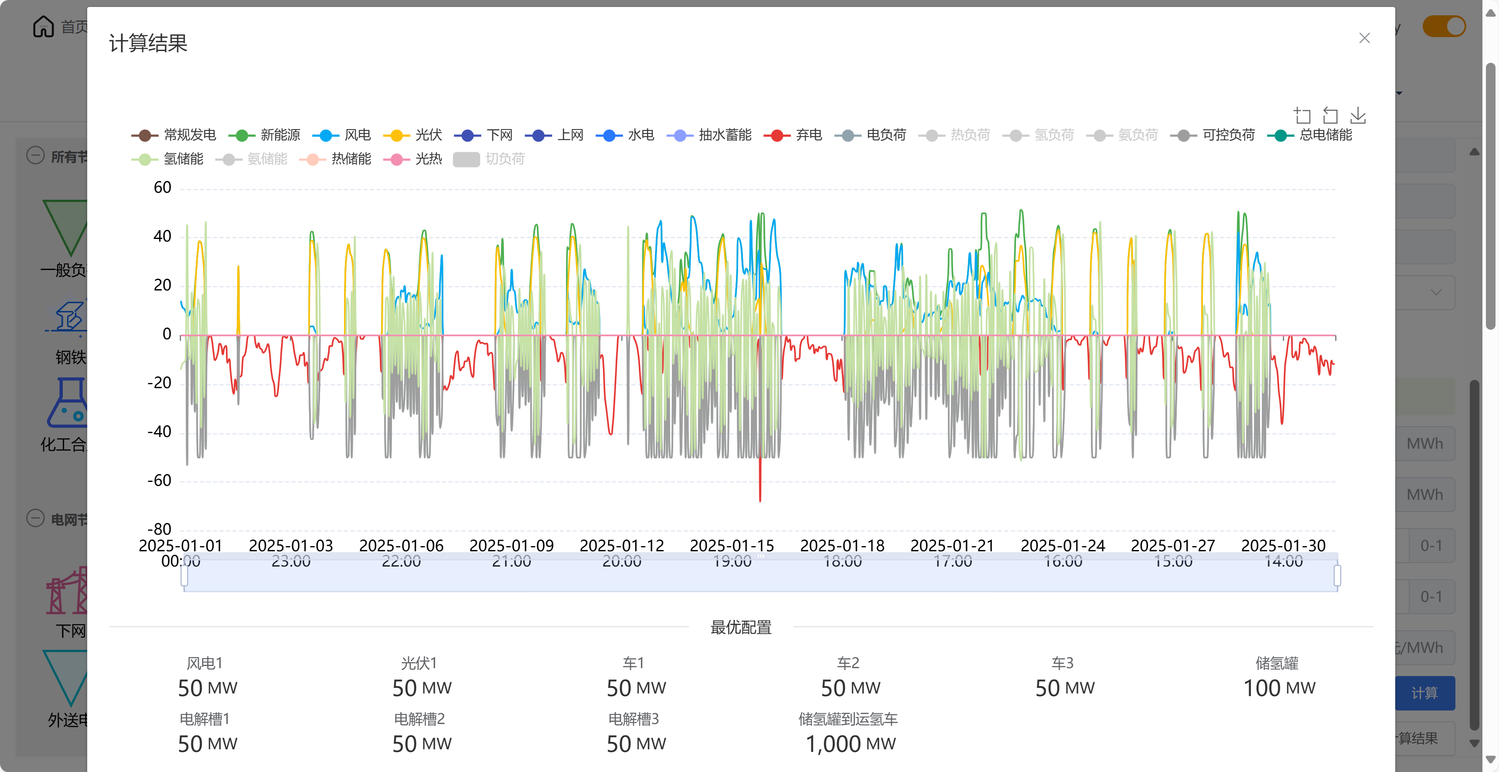
Task: Click the 储氢罐到运氢车 1,000 MW value
Action: pyautogui.click(x=851, y=744)
